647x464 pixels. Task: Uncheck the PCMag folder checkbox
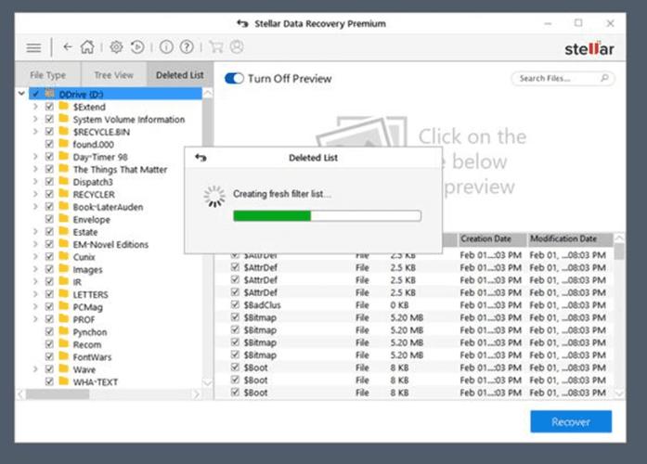pyautogui.click(x=49, y=306)
